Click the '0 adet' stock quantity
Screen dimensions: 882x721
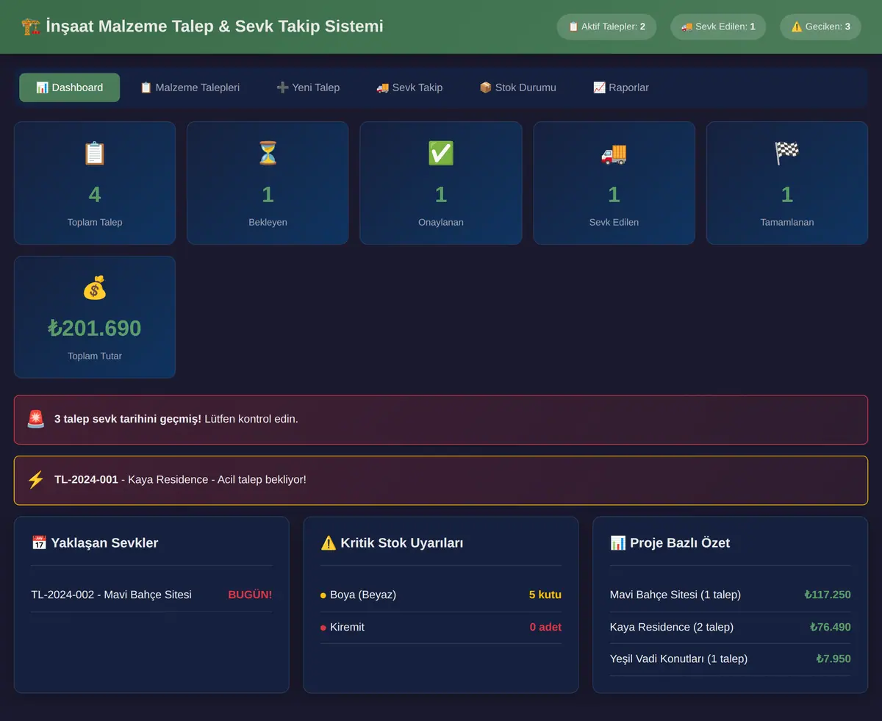click(545, 627)
